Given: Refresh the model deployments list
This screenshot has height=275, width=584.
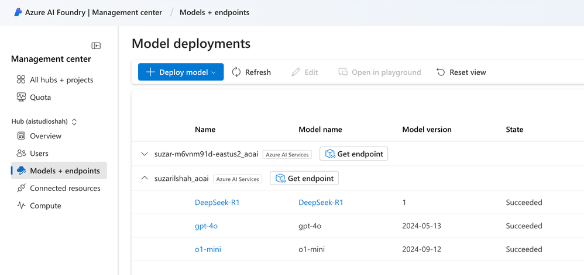Looking at the screenshot, I should tap(252, 72).
